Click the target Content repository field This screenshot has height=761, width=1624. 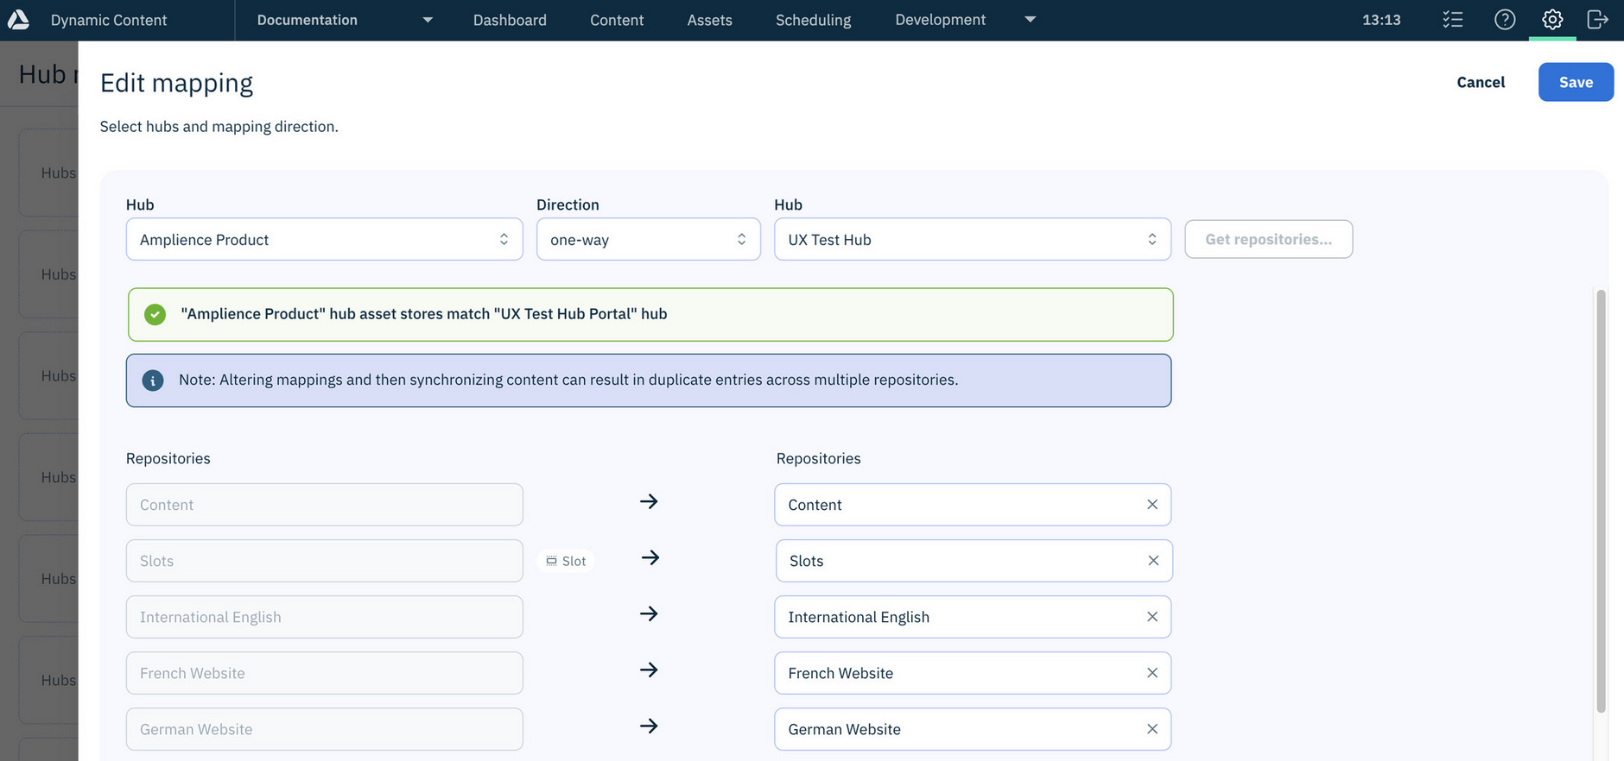click(x=973, y=505)
